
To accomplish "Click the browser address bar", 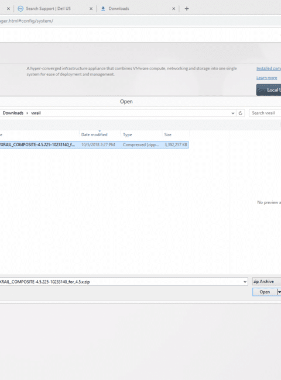I will 140,21.
